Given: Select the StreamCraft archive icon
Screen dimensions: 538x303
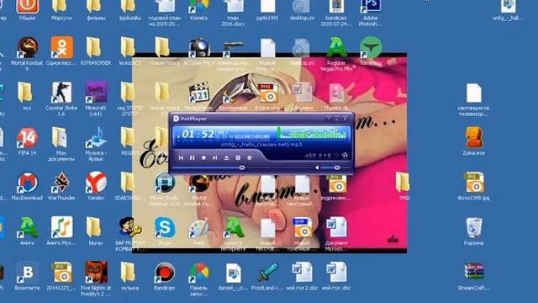Looking at the screenshot, I should (x=474, y=276).
